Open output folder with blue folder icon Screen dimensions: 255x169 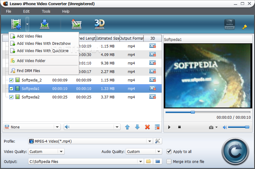(158, 161)
